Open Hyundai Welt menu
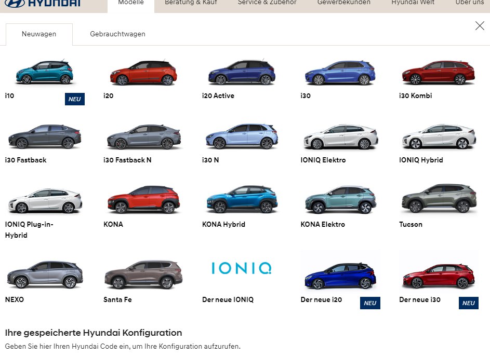The height and width of the screenshot is (356, 490). pyautogui.click(x=413, y=3)
